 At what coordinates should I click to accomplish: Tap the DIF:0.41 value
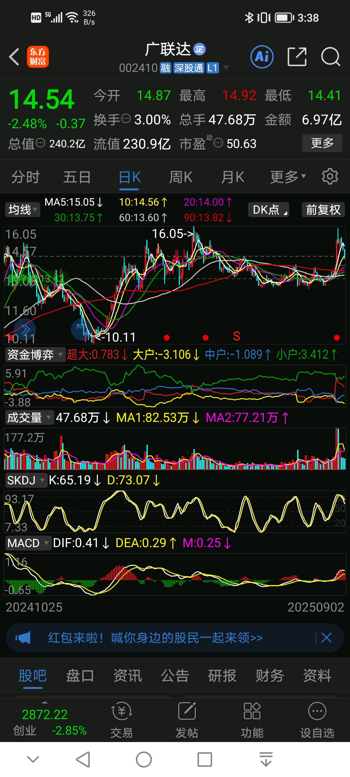click(81, 543)
